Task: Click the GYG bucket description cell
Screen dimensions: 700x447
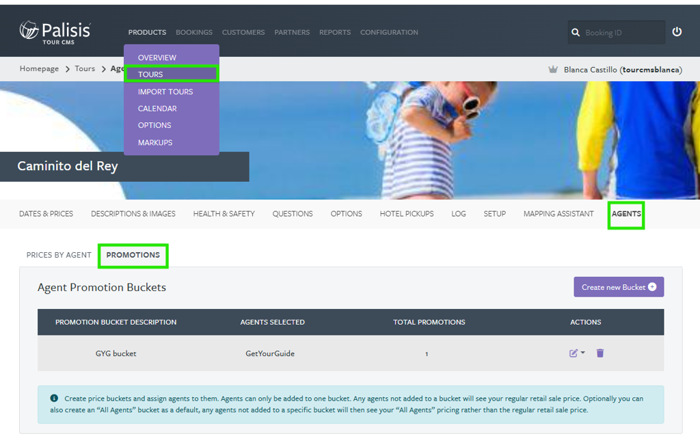Action: tap(116, 353)
